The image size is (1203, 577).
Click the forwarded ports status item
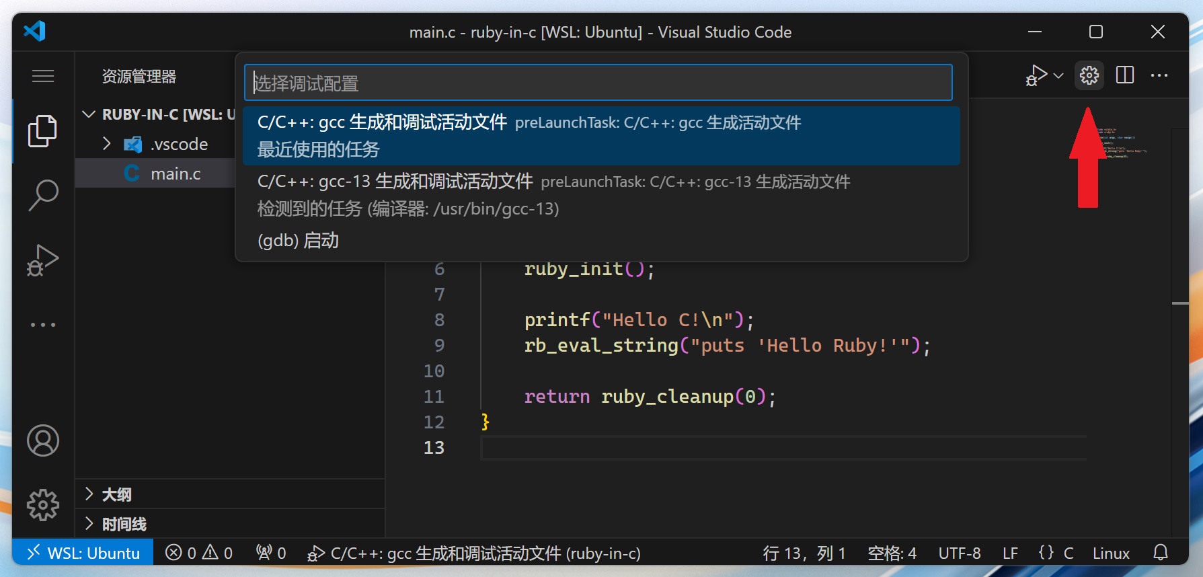[x=271, y=553]
